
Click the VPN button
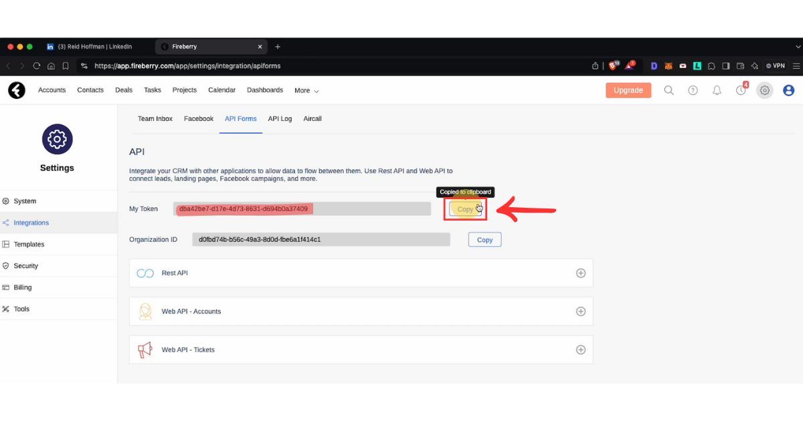(x=776, y=66)
